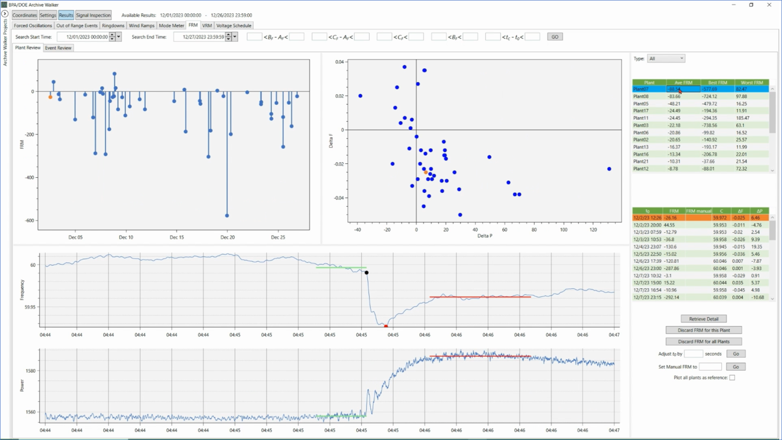
Task: Open the Settings panel
Action: click(x=48, y=15)
